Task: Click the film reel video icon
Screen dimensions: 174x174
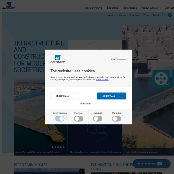Action: tap(161, 78)
